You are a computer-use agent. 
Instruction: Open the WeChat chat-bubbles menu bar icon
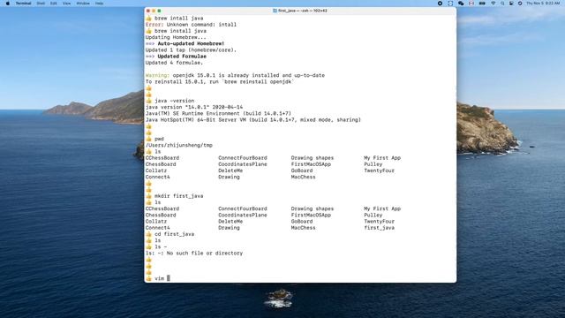pos(461,4)
